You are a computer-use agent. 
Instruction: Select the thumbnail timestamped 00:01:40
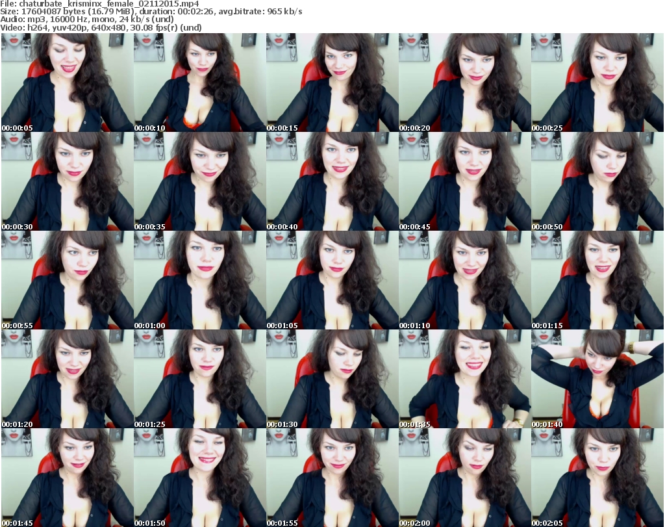point(597,379)
